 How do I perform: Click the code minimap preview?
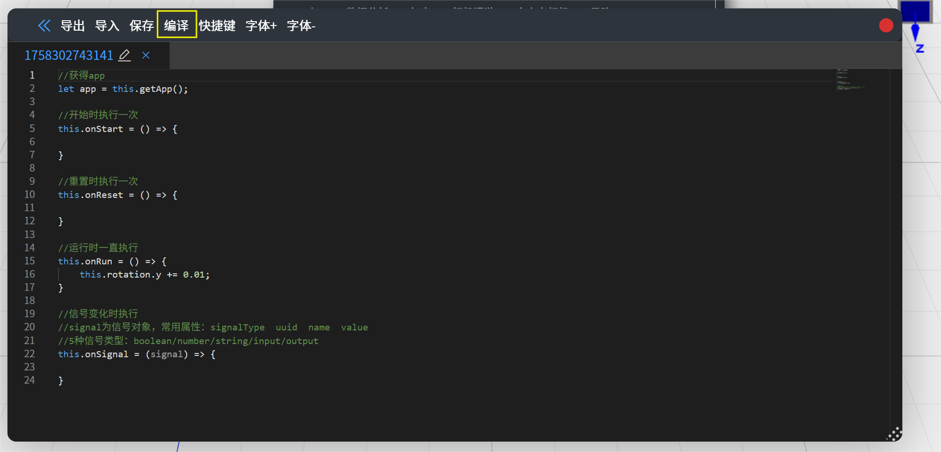click(850, 80)
